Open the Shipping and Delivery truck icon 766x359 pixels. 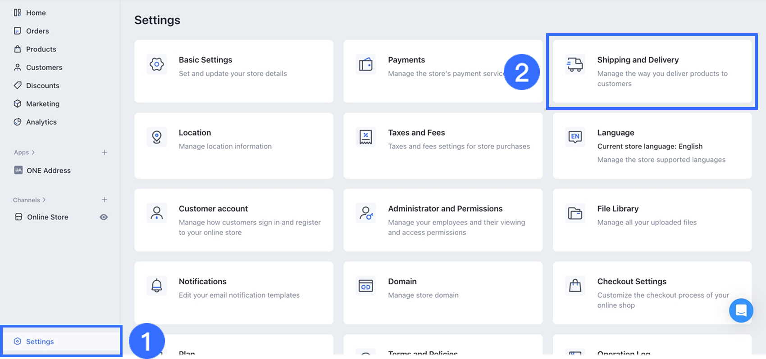575,64
